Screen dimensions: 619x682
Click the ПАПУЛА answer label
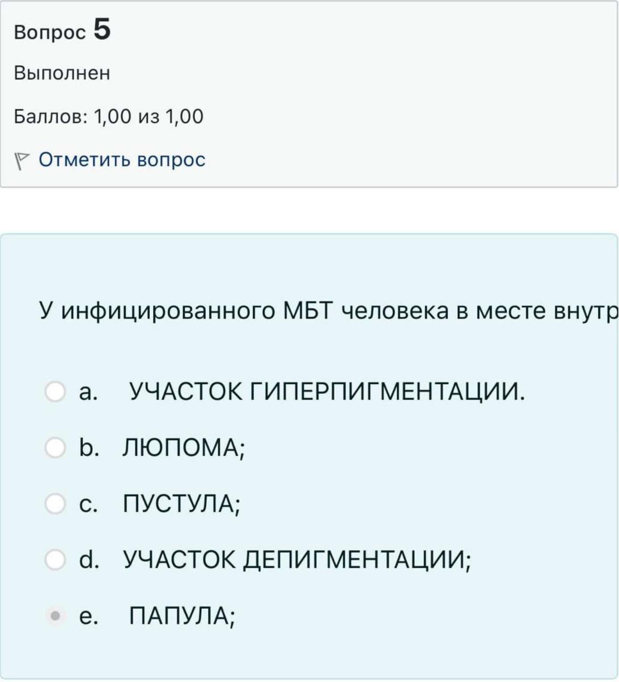pyautogui.click(x=182, y=617)
